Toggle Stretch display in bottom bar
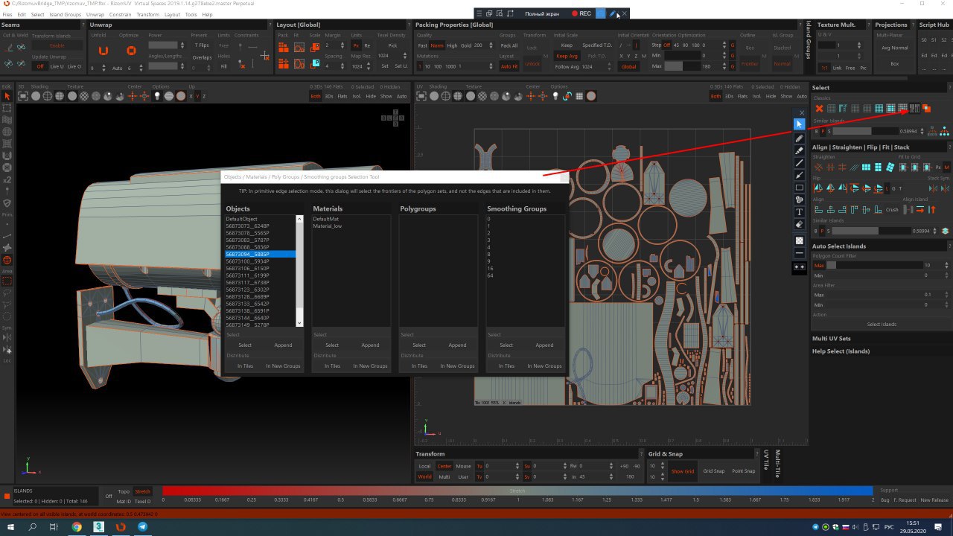 142,491
